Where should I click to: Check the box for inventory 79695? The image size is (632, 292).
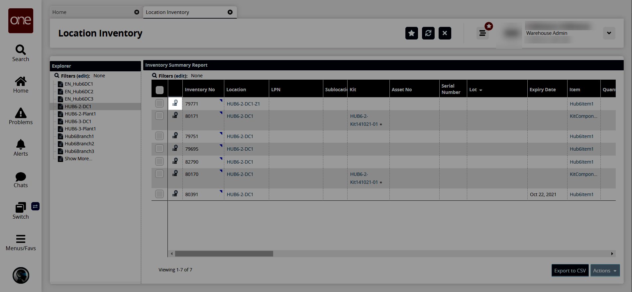(x=159, y=149)
